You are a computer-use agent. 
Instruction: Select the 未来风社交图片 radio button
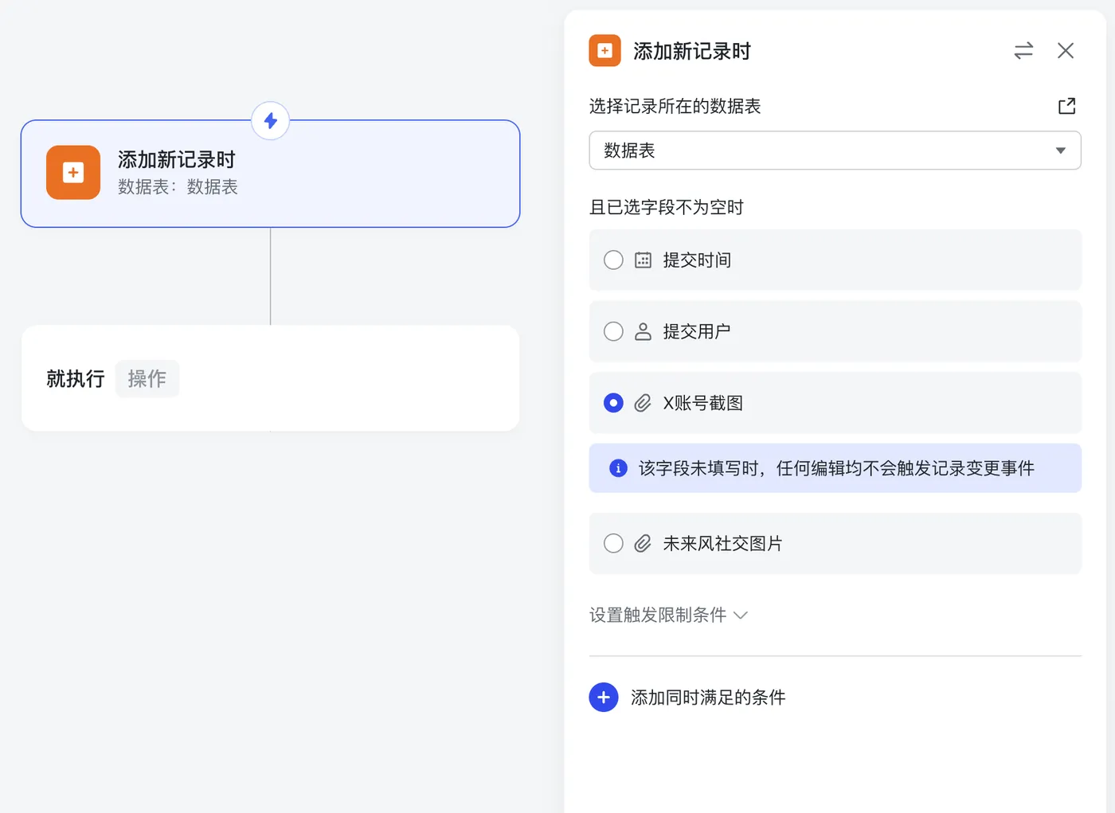pos(613,543)
